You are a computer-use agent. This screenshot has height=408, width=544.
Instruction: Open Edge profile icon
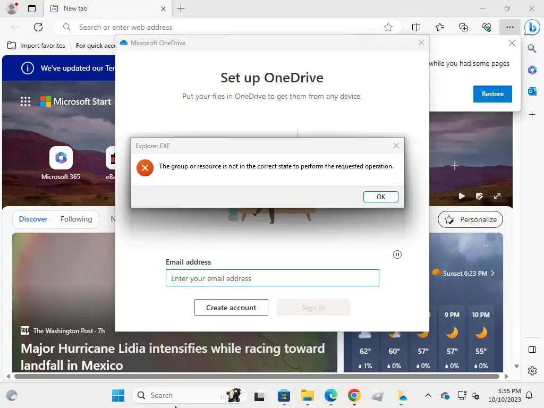pos(12,8)
